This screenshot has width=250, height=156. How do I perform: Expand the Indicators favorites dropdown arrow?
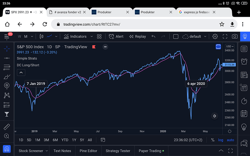tap(92, 37)
